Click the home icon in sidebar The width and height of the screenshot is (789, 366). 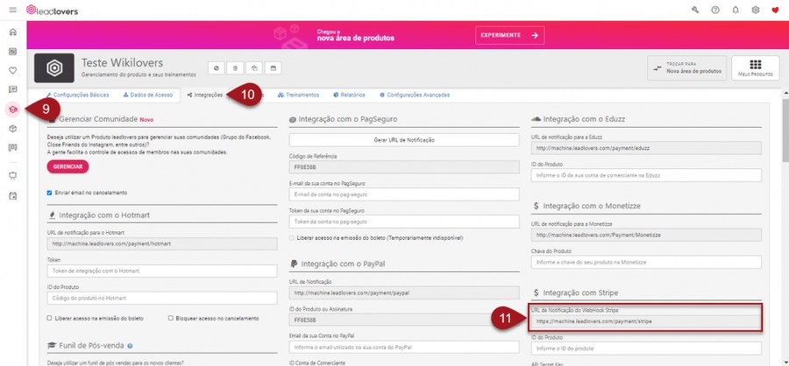(12, 32)
